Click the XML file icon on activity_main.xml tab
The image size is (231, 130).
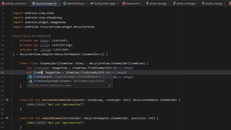[3, 3]
